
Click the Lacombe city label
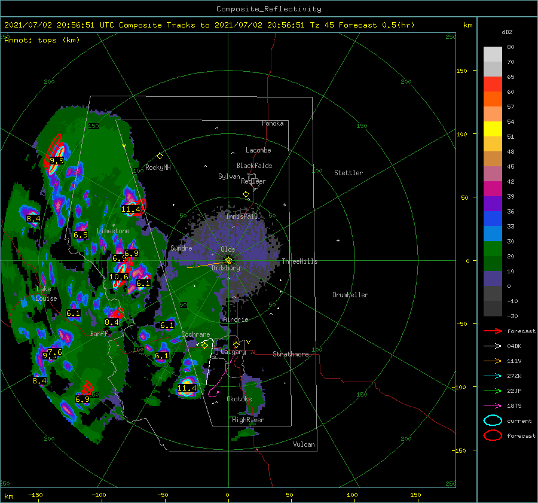coord(258,150)
